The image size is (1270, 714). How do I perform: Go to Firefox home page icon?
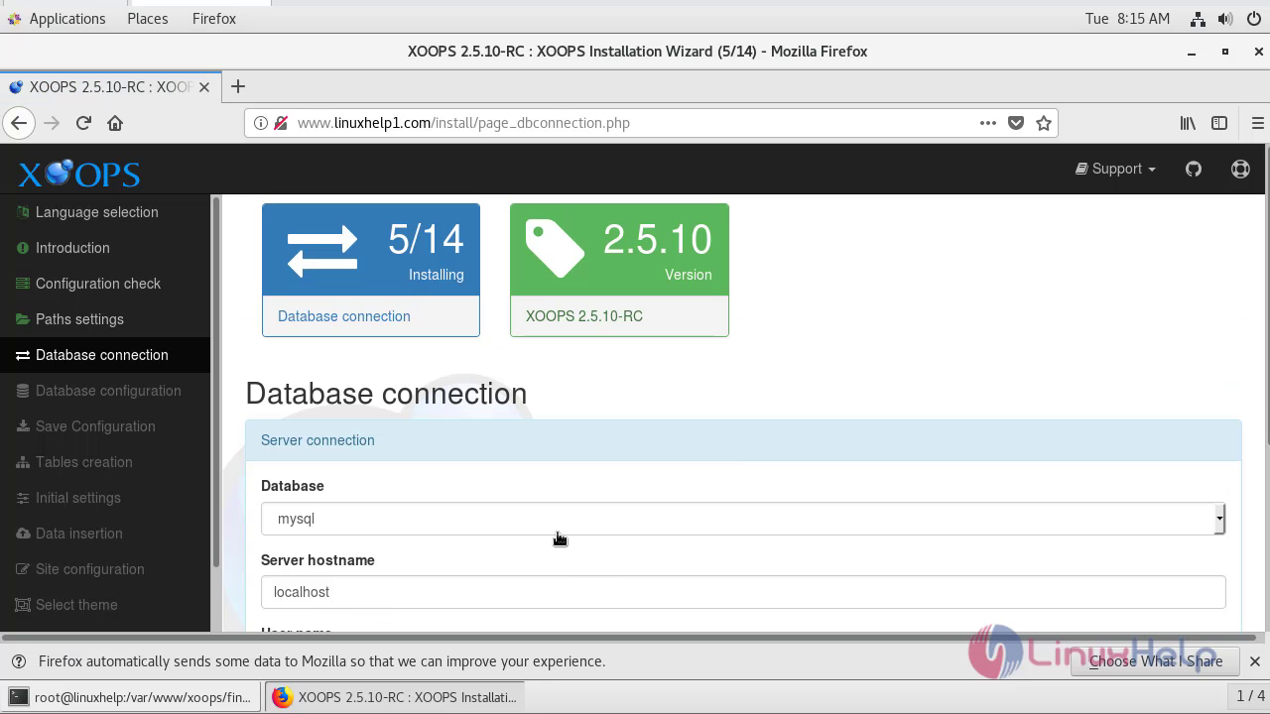pyautogui.click(x=115, y=123)
